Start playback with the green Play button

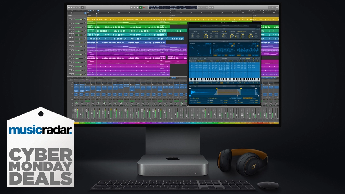[141, 7]
